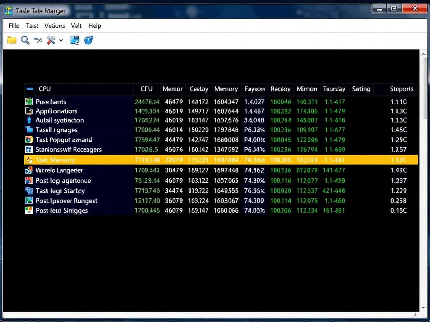Select the Applionatiors process name

[x=57, y=111]
